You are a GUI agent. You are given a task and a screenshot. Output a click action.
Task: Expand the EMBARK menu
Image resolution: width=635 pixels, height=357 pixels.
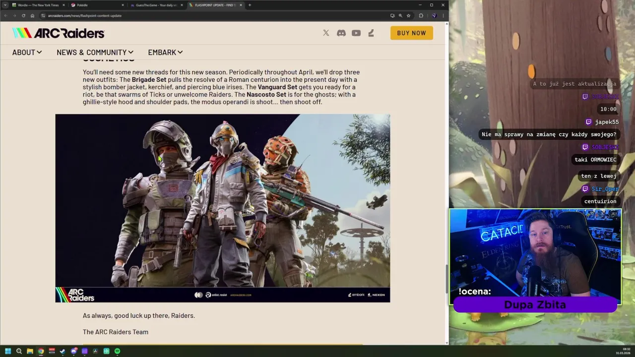[x=165, y=52]
